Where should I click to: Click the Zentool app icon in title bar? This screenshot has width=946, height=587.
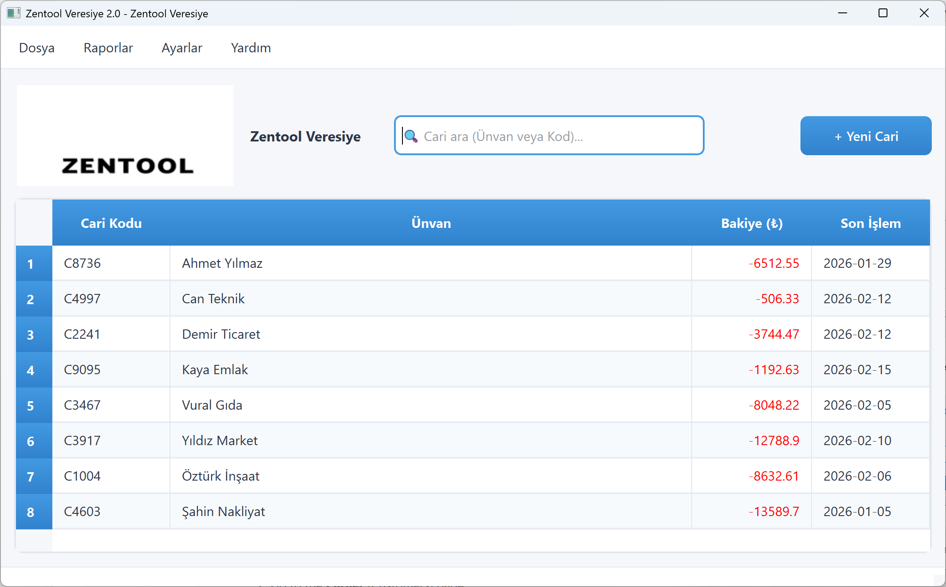tap(13, 13)
